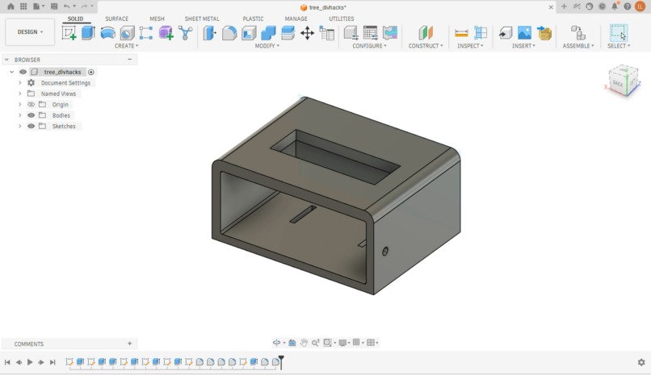
Task: Open the Combine tool
Action: 268,33
